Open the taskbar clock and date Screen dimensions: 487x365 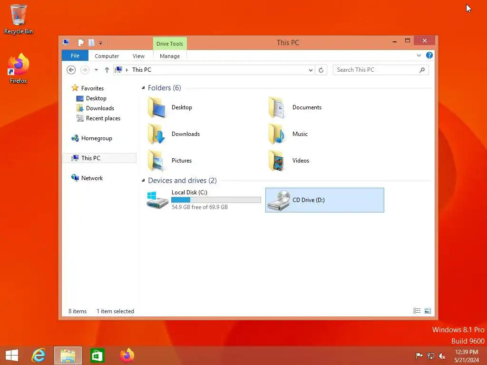pos(467,355)
